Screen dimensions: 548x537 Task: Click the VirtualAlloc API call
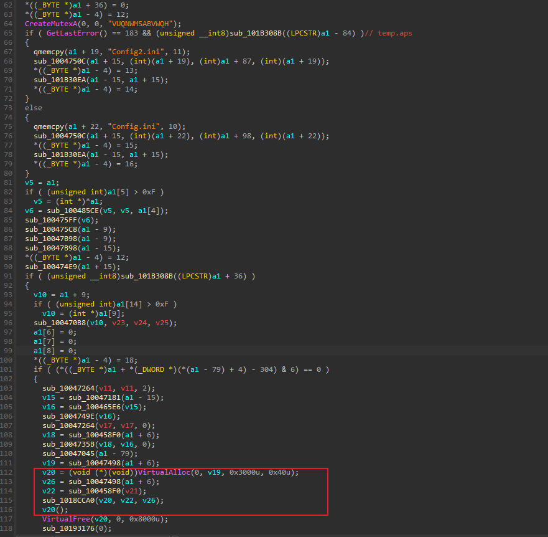[x=164, y=473]
